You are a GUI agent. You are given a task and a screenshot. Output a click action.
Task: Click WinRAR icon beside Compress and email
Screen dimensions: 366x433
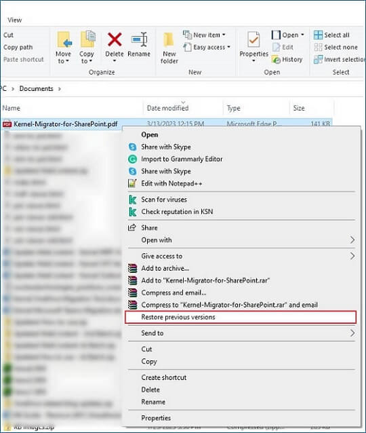[x=133, y=293]
